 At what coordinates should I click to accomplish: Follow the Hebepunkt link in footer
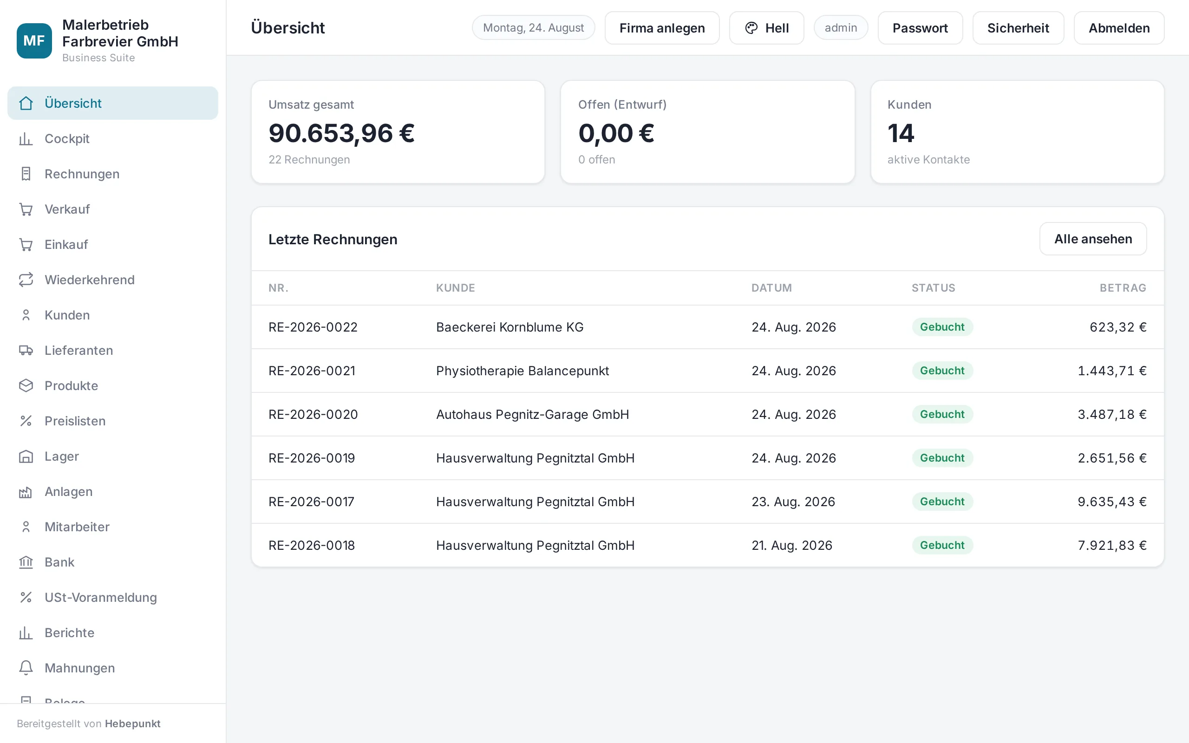point(133,723)
